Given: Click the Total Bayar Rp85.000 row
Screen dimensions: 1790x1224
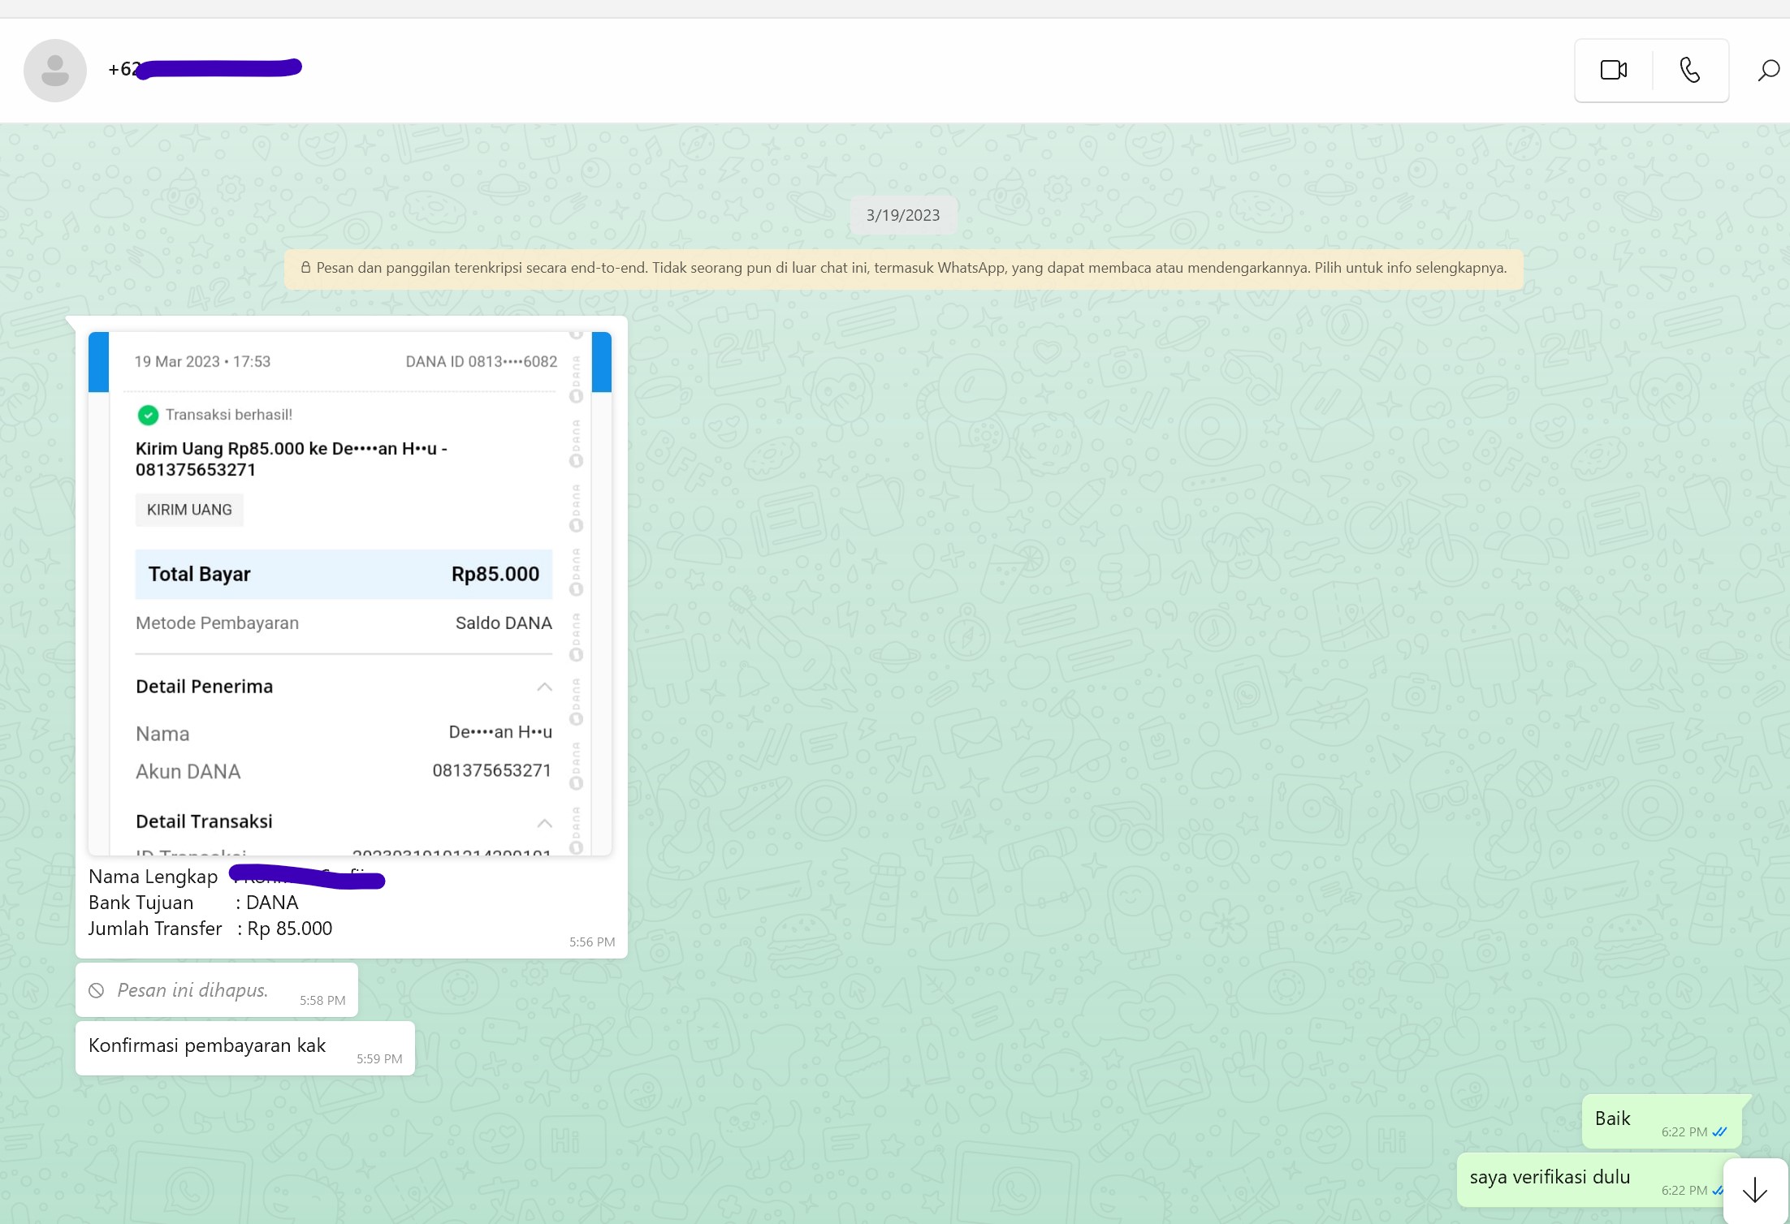Looking at the screenshot, I should 344,575.
